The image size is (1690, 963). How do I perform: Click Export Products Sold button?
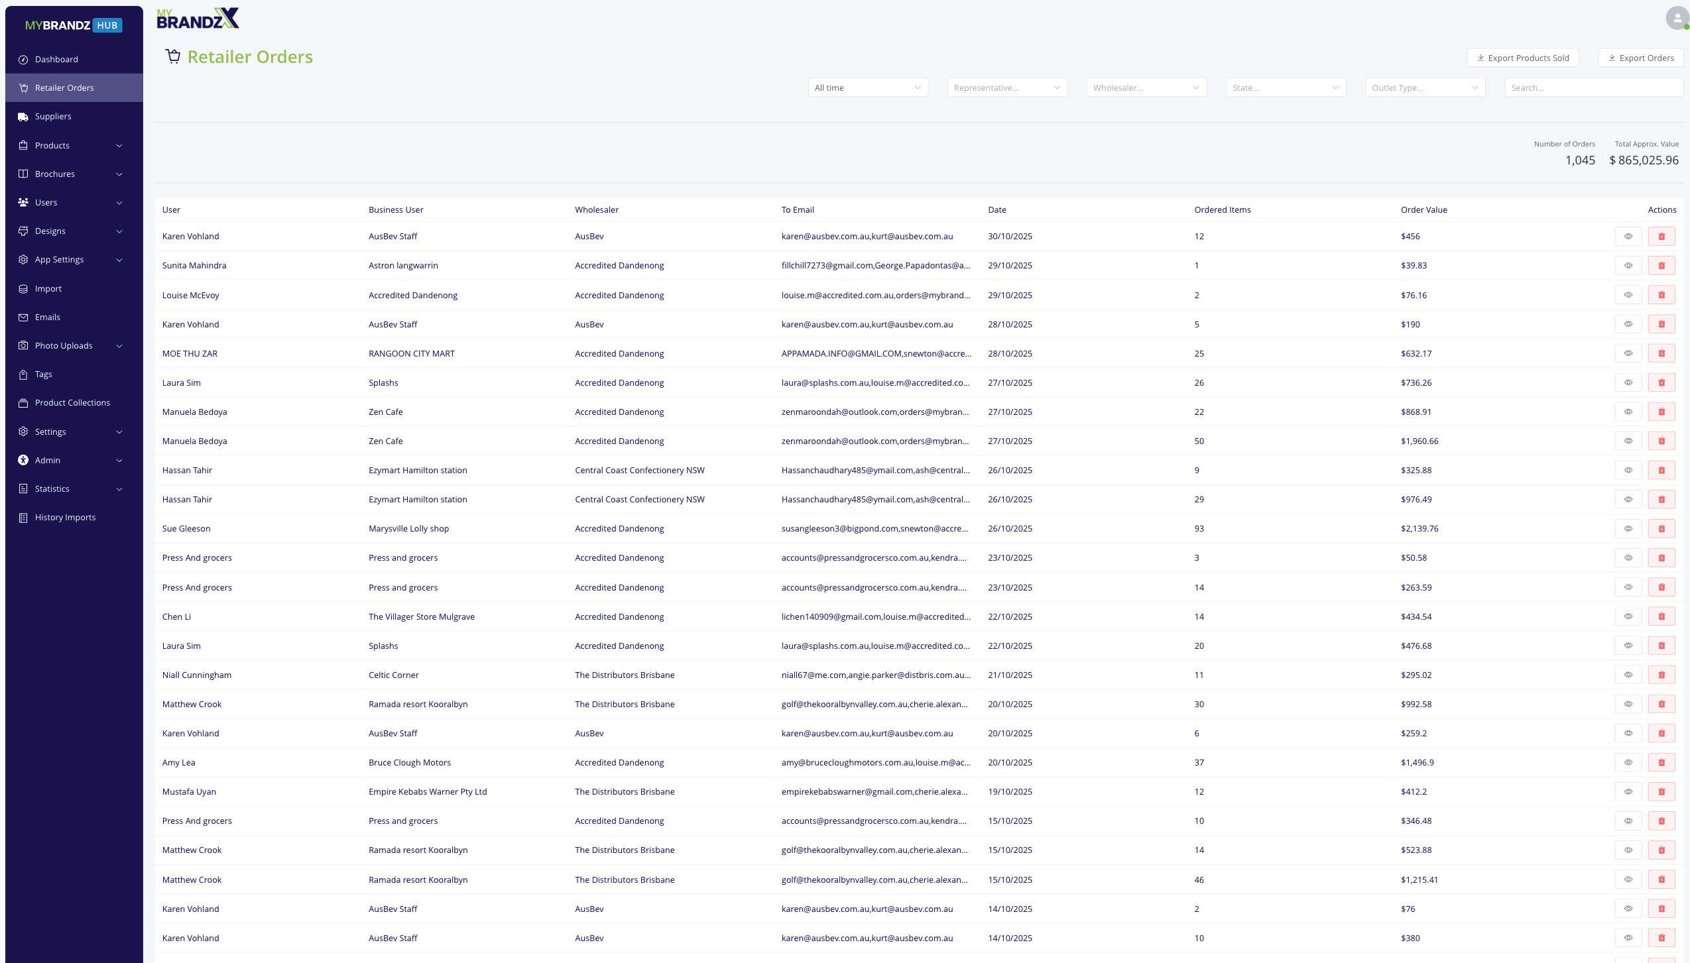1522,58
